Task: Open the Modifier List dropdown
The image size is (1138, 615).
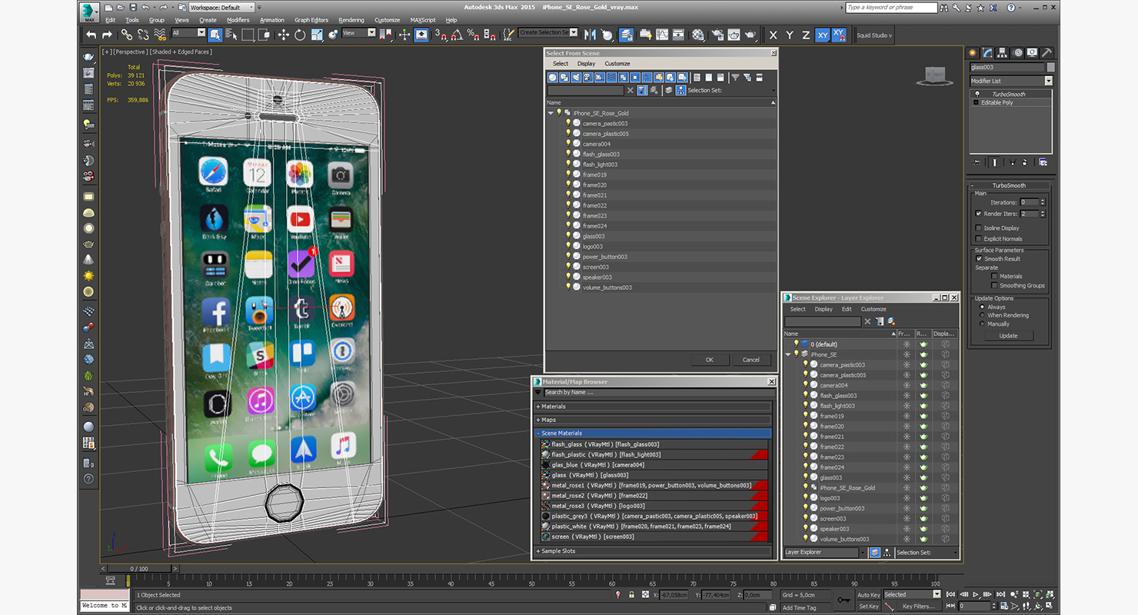Action: [x=1011, y=81]
